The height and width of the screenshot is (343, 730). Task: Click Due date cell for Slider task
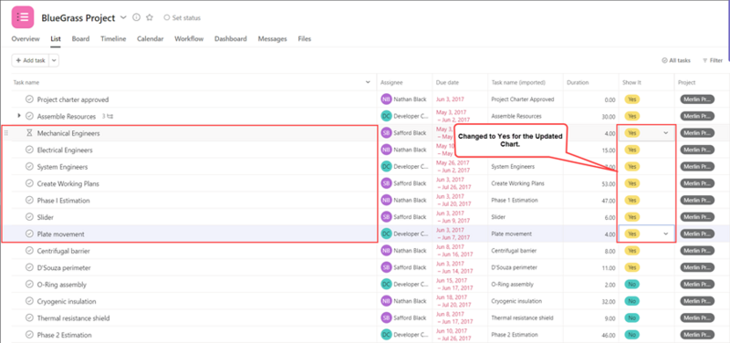tap(460, 217)
